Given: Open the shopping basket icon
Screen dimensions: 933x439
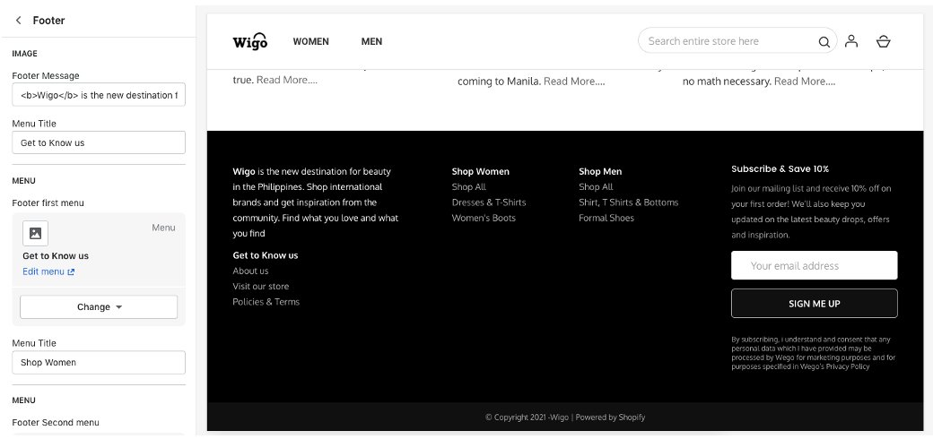Looking at the screenshot, I should pyautogui.click(x=883, y=41).
